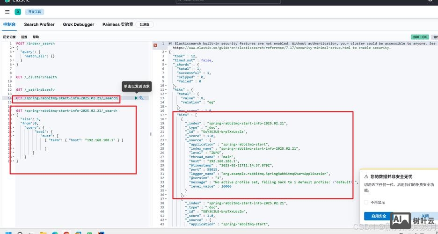Open 历史记录 history link
This screenshot has width=438, height=234.
pos(9,37)
